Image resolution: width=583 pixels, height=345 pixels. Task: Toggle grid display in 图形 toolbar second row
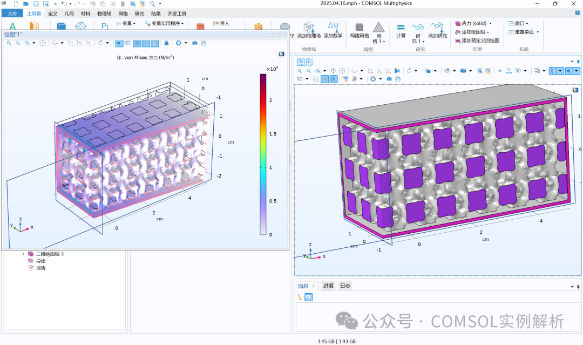tap(334, 79)
